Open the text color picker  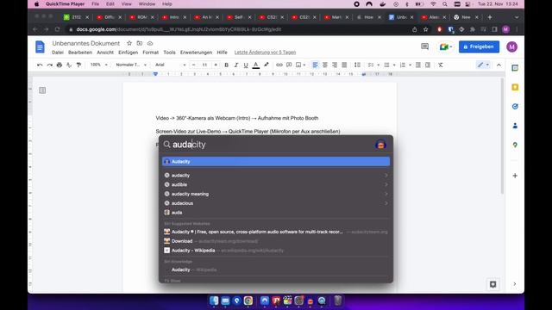[x=256, y=65]
